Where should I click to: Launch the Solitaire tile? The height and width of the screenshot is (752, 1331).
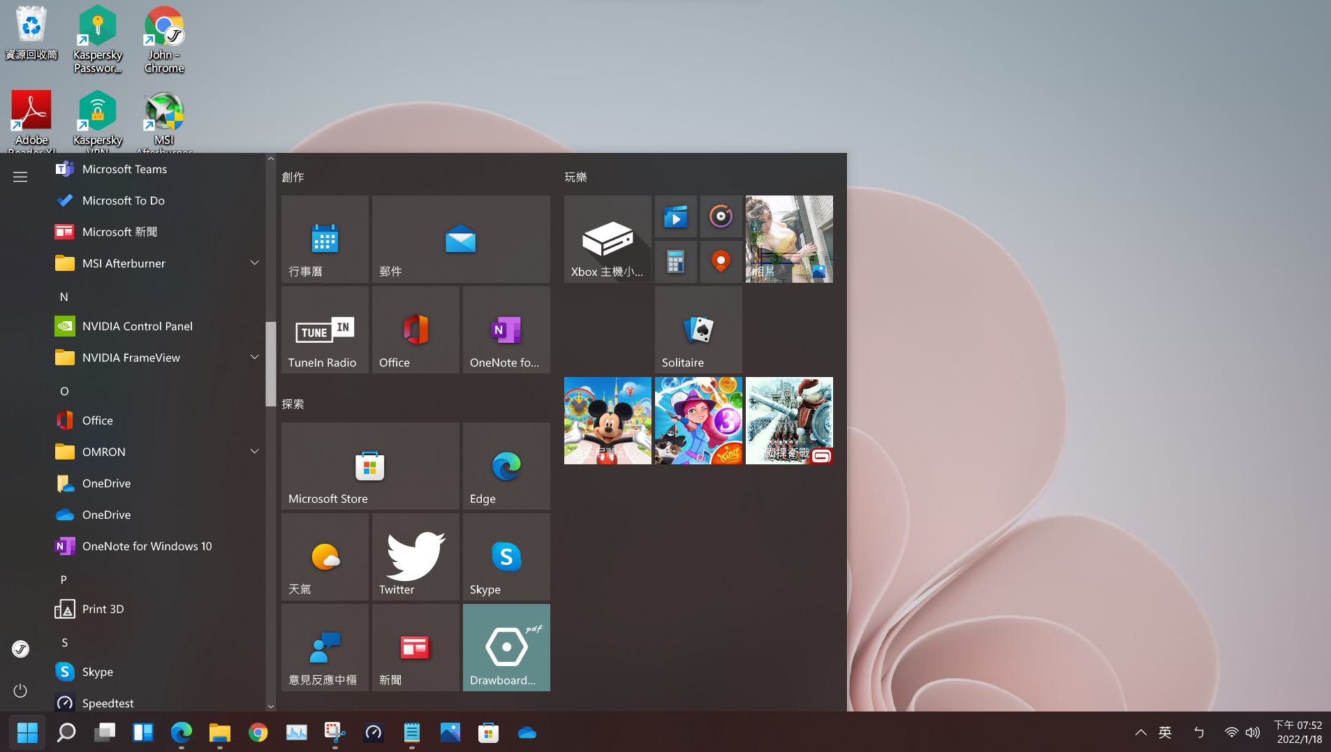coord(698,330)
